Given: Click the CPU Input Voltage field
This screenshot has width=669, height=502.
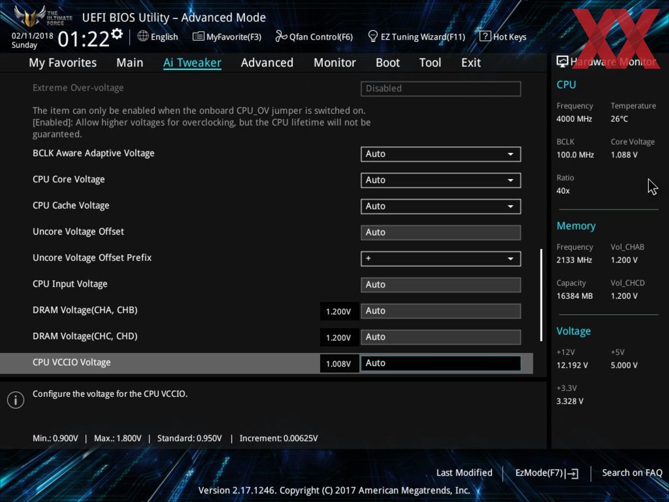Looking at the screenshot, I should [x=441, y=284].
